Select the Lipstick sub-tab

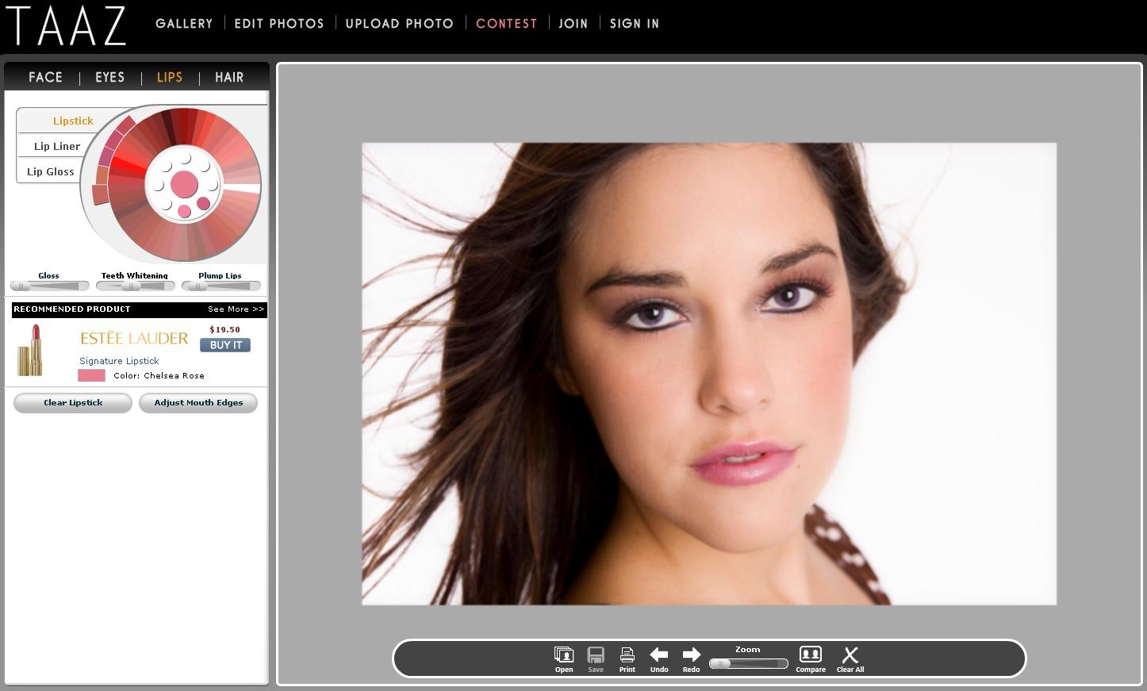click(73, 121)
